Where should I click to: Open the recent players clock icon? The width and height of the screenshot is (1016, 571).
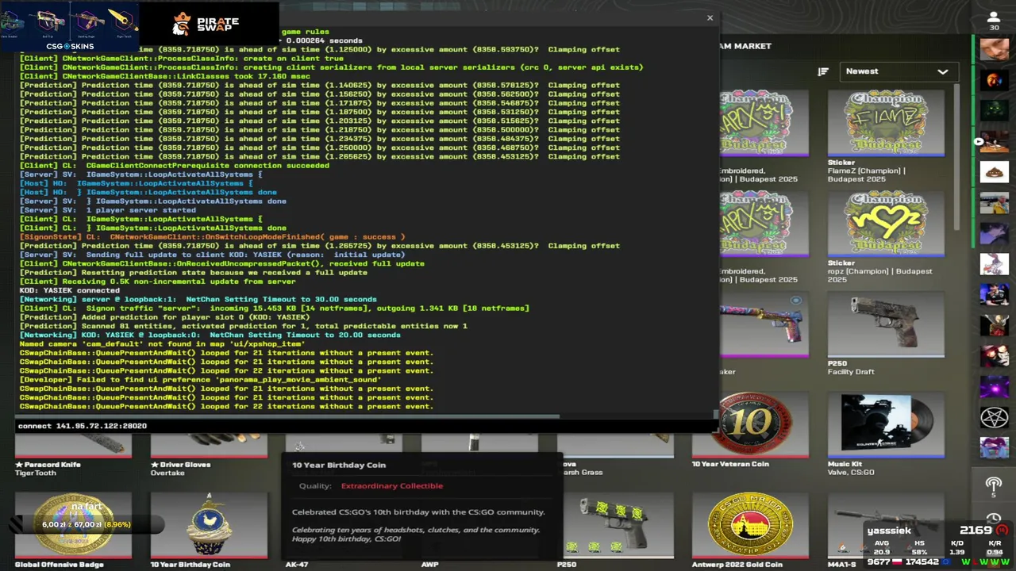994,519
